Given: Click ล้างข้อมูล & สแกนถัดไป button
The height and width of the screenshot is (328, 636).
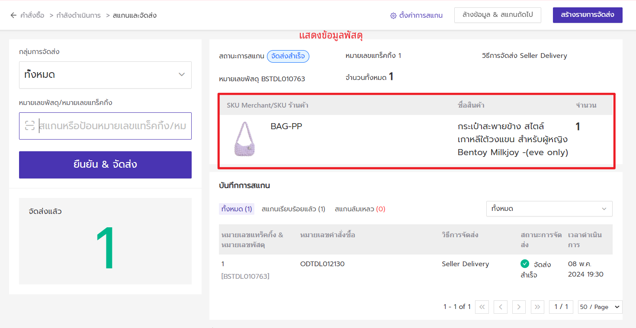Looking at the screenshot, I should click(x=498, y=15).
